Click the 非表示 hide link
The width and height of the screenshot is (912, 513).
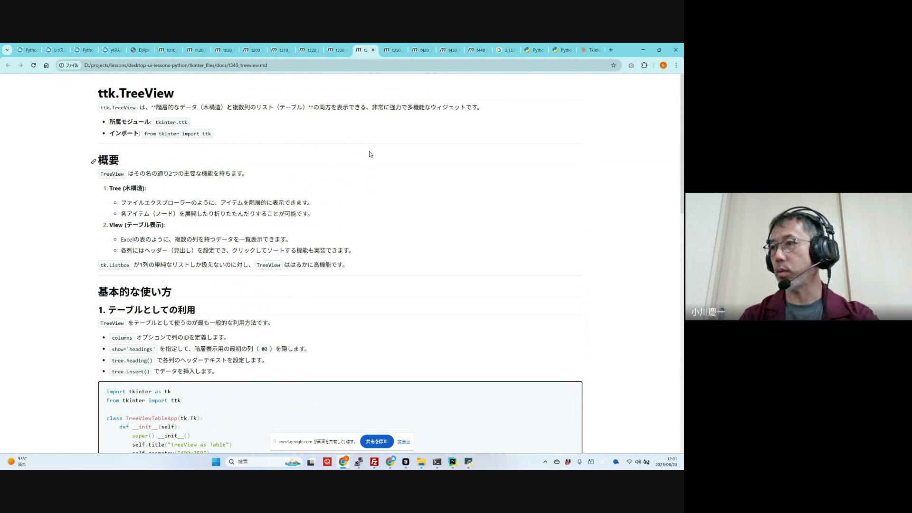404,442
